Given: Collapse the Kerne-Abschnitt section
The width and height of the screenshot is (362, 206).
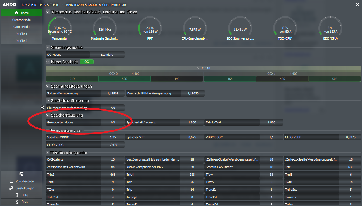Looking at the screenshot, I should coord(48,62).
